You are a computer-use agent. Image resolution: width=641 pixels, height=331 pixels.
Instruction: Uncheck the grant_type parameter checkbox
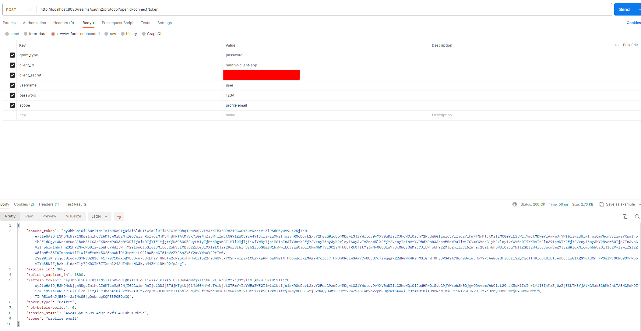pos(12,55)
